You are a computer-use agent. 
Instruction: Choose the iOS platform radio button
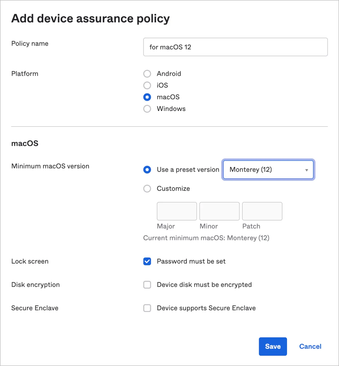point(147,85)
